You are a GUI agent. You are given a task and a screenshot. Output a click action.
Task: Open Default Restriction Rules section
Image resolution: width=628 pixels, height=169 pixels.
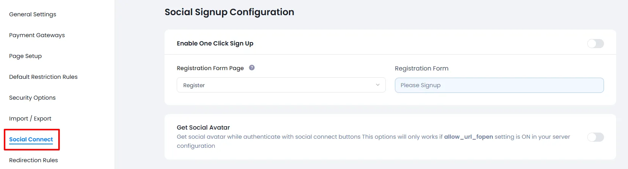tap(43, 77)
